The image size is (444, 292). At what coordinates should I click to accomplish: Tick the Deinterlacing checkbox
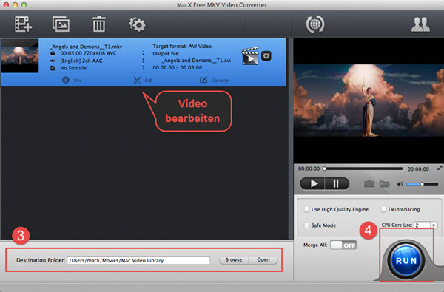(383, 209)
